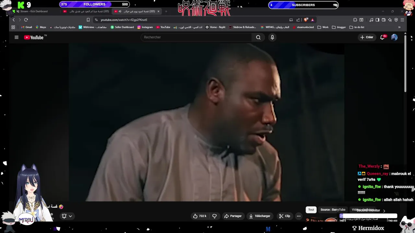415x233 pixels.
Task: Open the Home - Replit bookmark
Action: (x=215, y=27)
